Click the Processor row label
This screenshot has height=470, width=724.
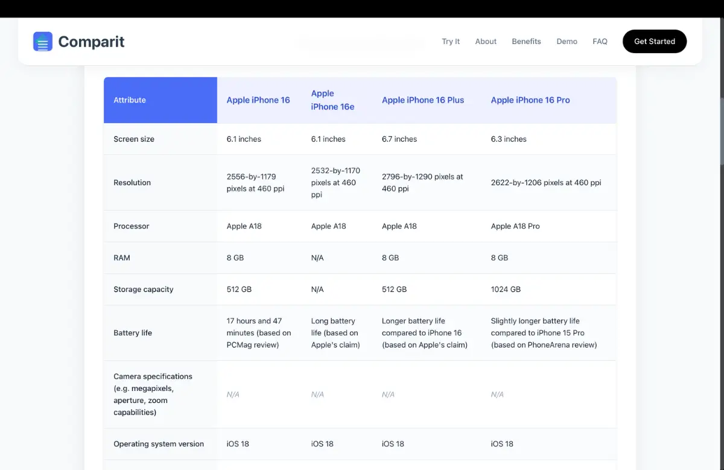click(131, 226)
